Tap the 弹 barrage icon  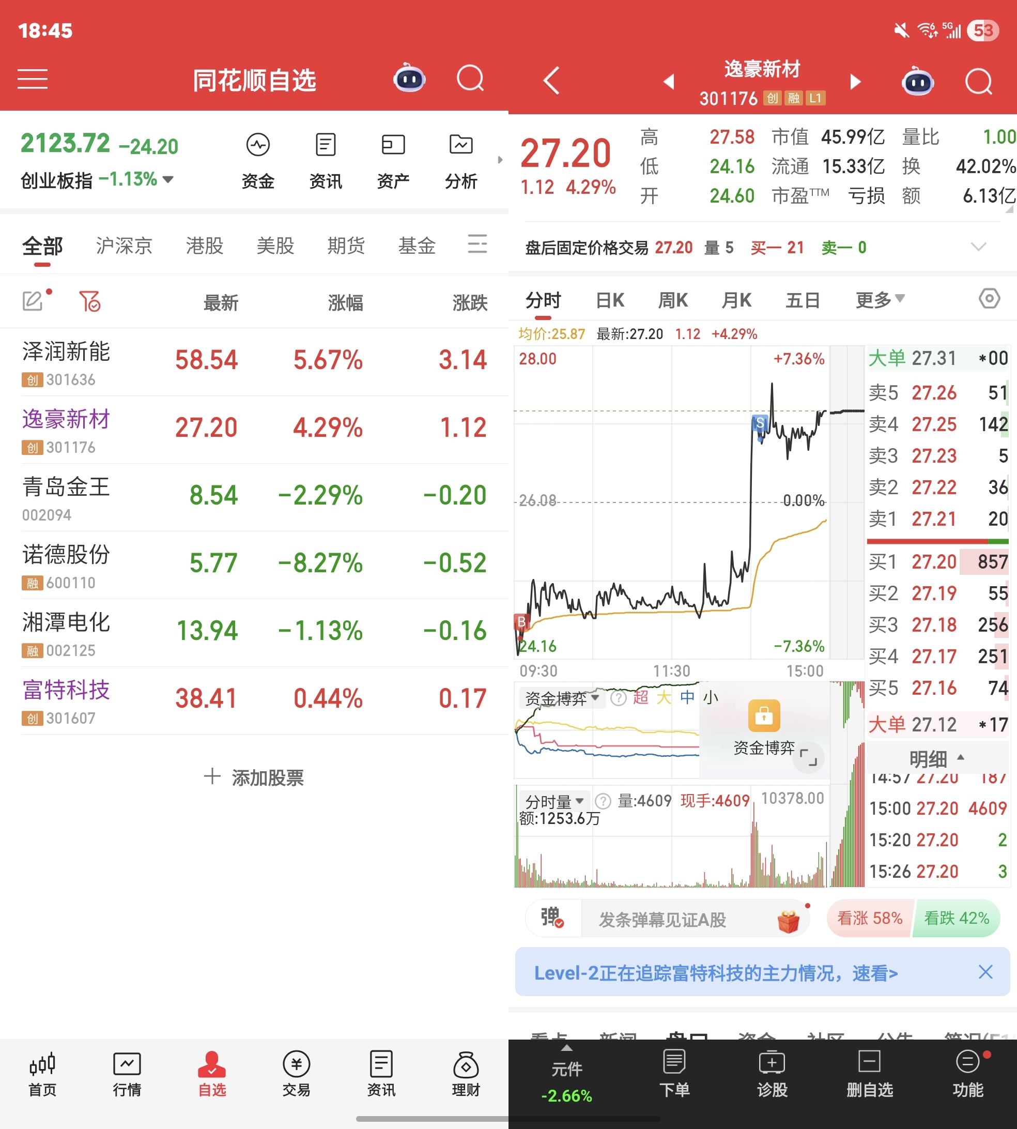coord(551,917)
